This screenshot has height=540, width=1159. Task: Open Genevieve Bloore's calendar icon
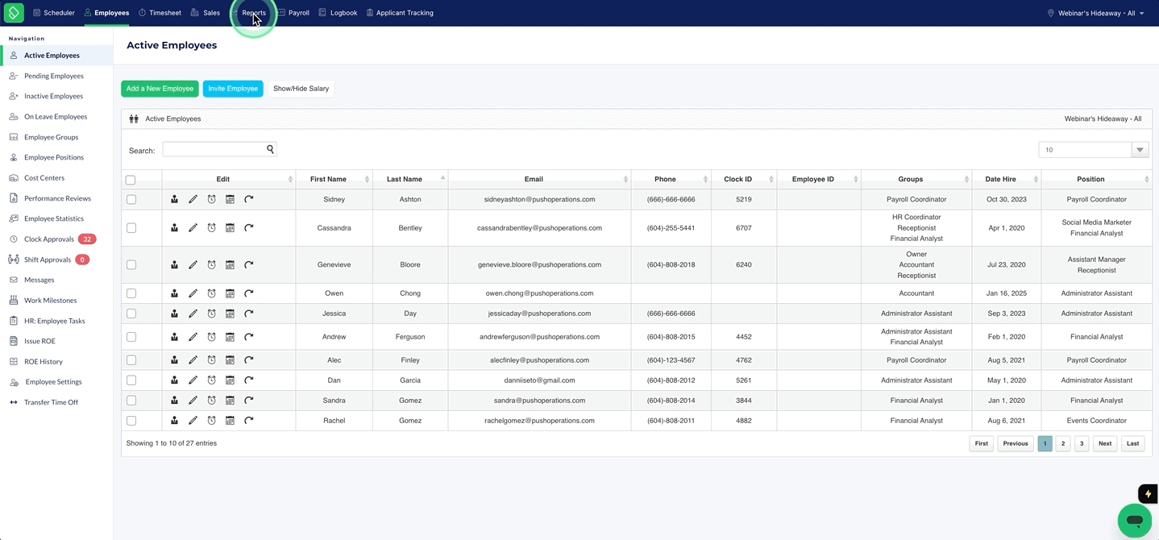tap(230, 264)
